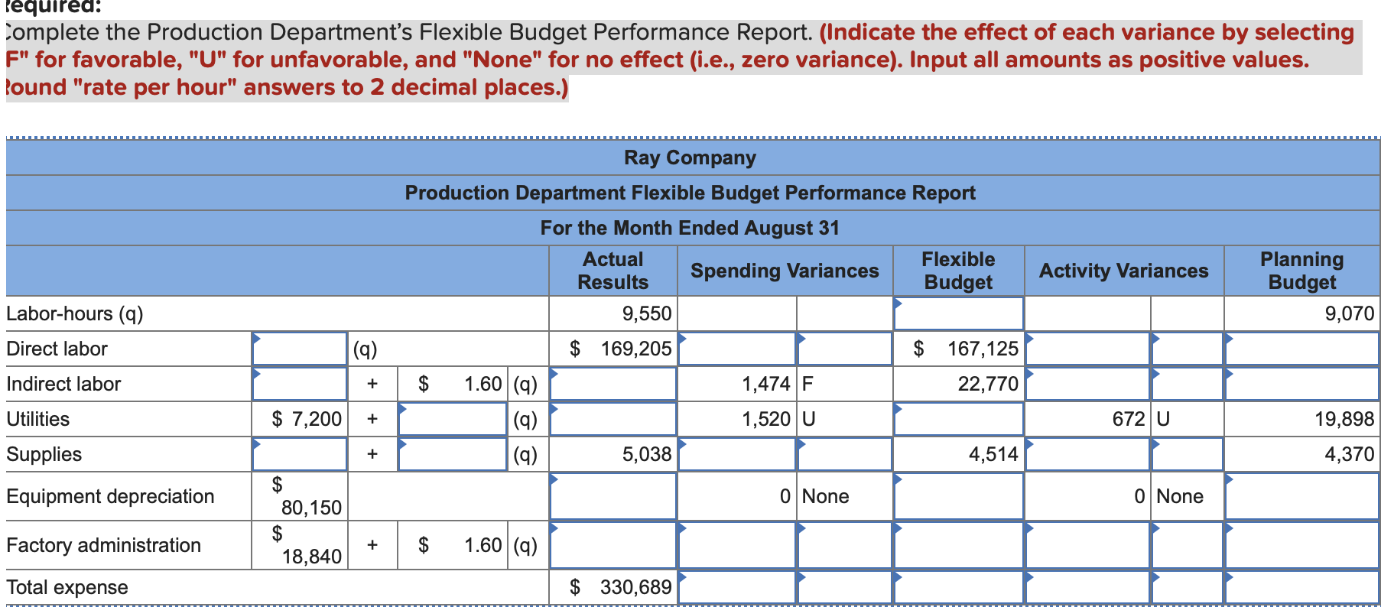Viewport: 1381px width, 607px height.
Task: Select Utilities planning budget 19,898
Action: point(1302,419)
